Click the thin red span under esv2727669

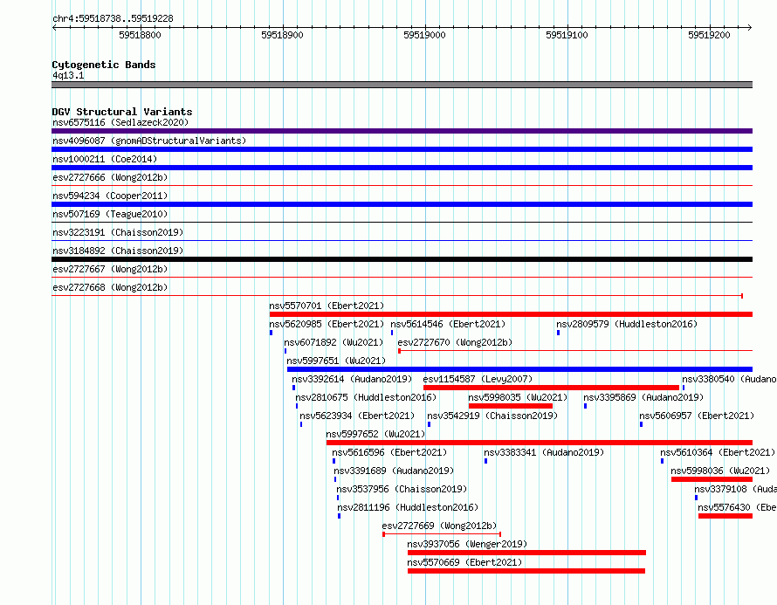tap(442, 534)
